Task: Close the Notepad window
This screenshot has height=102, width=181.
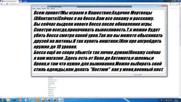Action: pos(164,6)
